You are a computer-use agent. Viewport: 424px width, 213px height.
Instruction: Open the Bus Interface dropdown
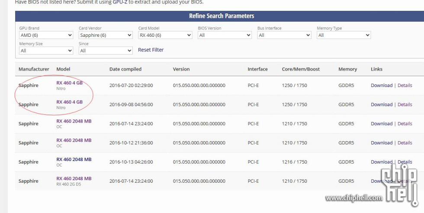(x=284, y=35)
